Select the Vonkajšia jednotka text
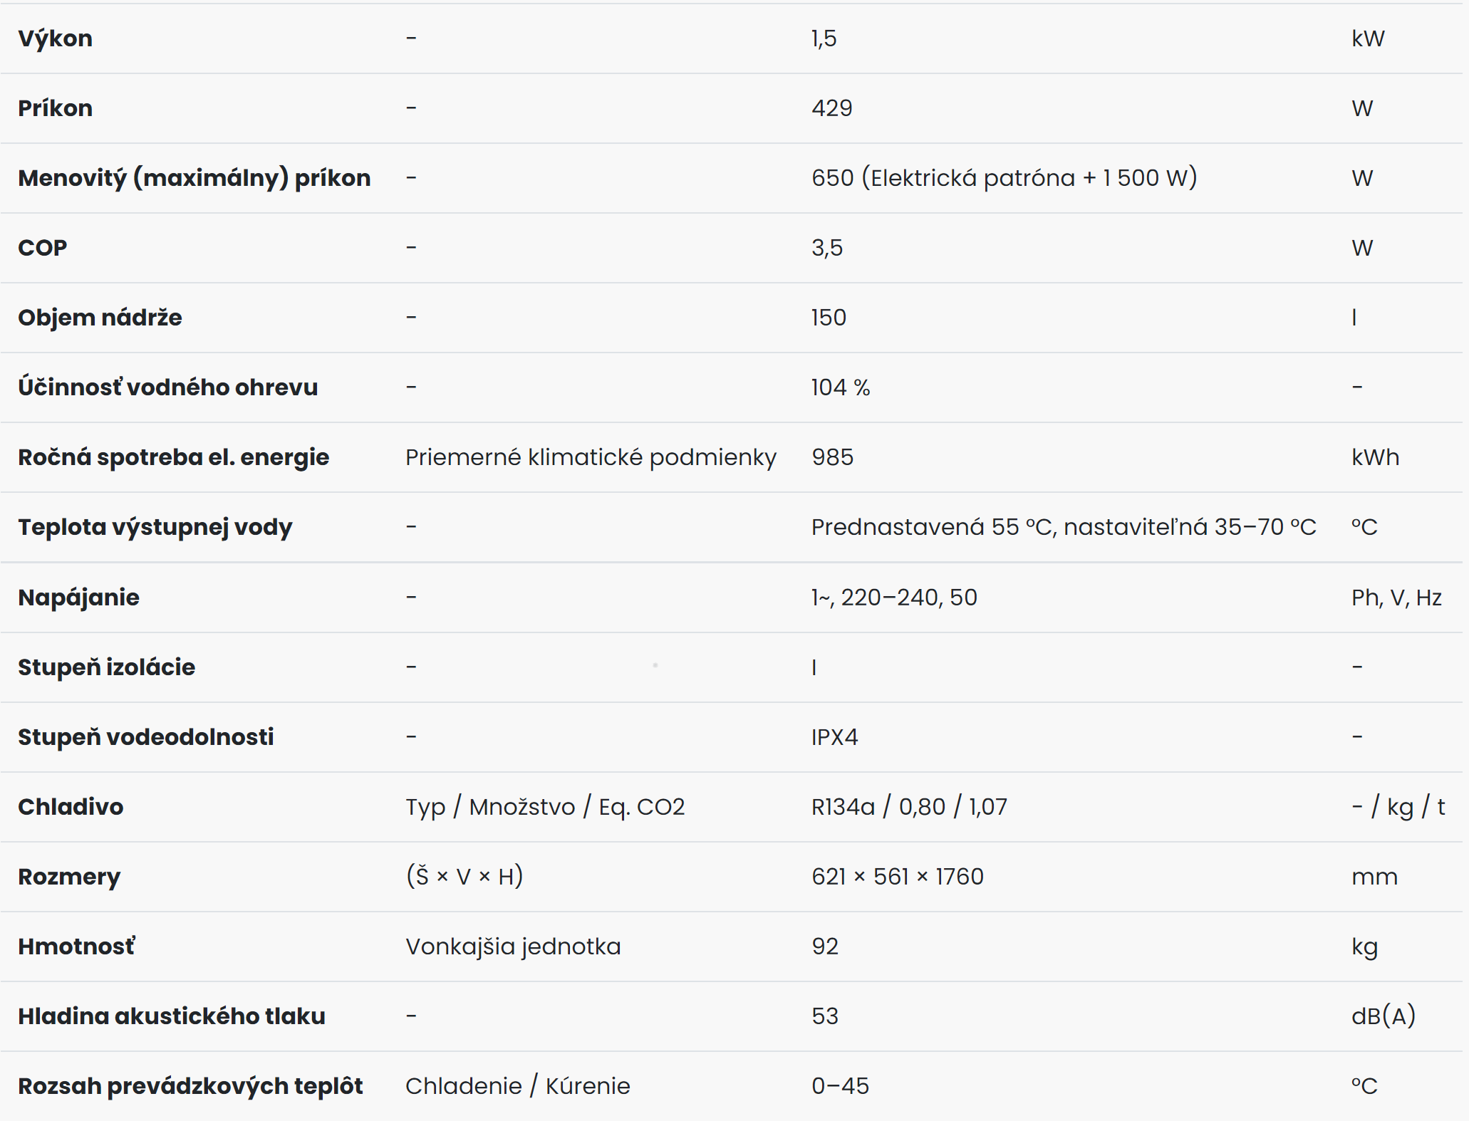The height and width of the screenshot is (1121, 1469). click(x=513, y=947)
